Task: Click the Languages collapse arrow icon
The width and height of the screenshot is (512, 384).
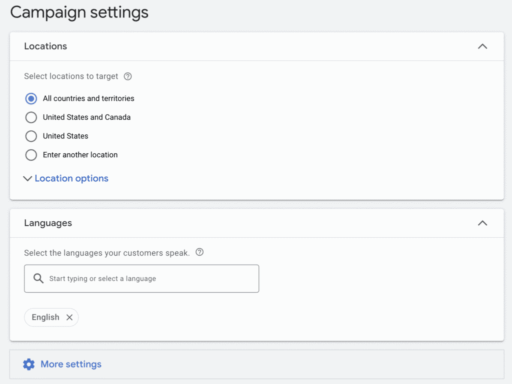Action: click(482, 223)
